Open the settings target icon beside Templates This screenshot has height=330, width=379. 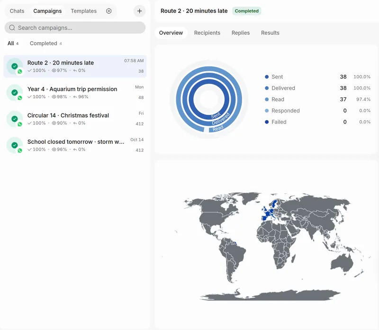pyautogui.click(x=109, y=11)
